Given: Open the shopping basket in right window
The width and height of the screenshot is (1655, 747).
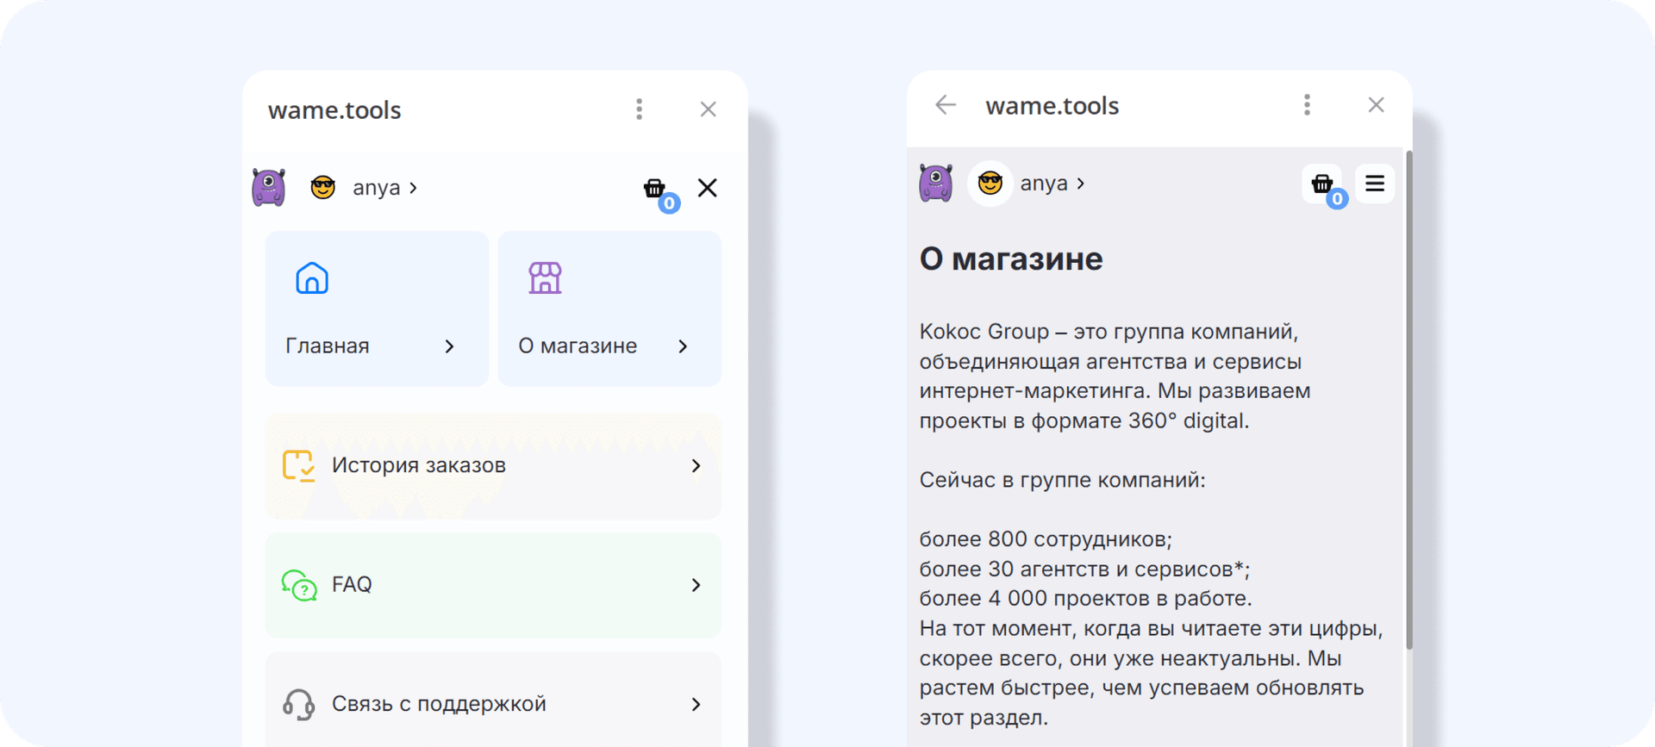Looking at the screenshot, I should [1321, 184].
